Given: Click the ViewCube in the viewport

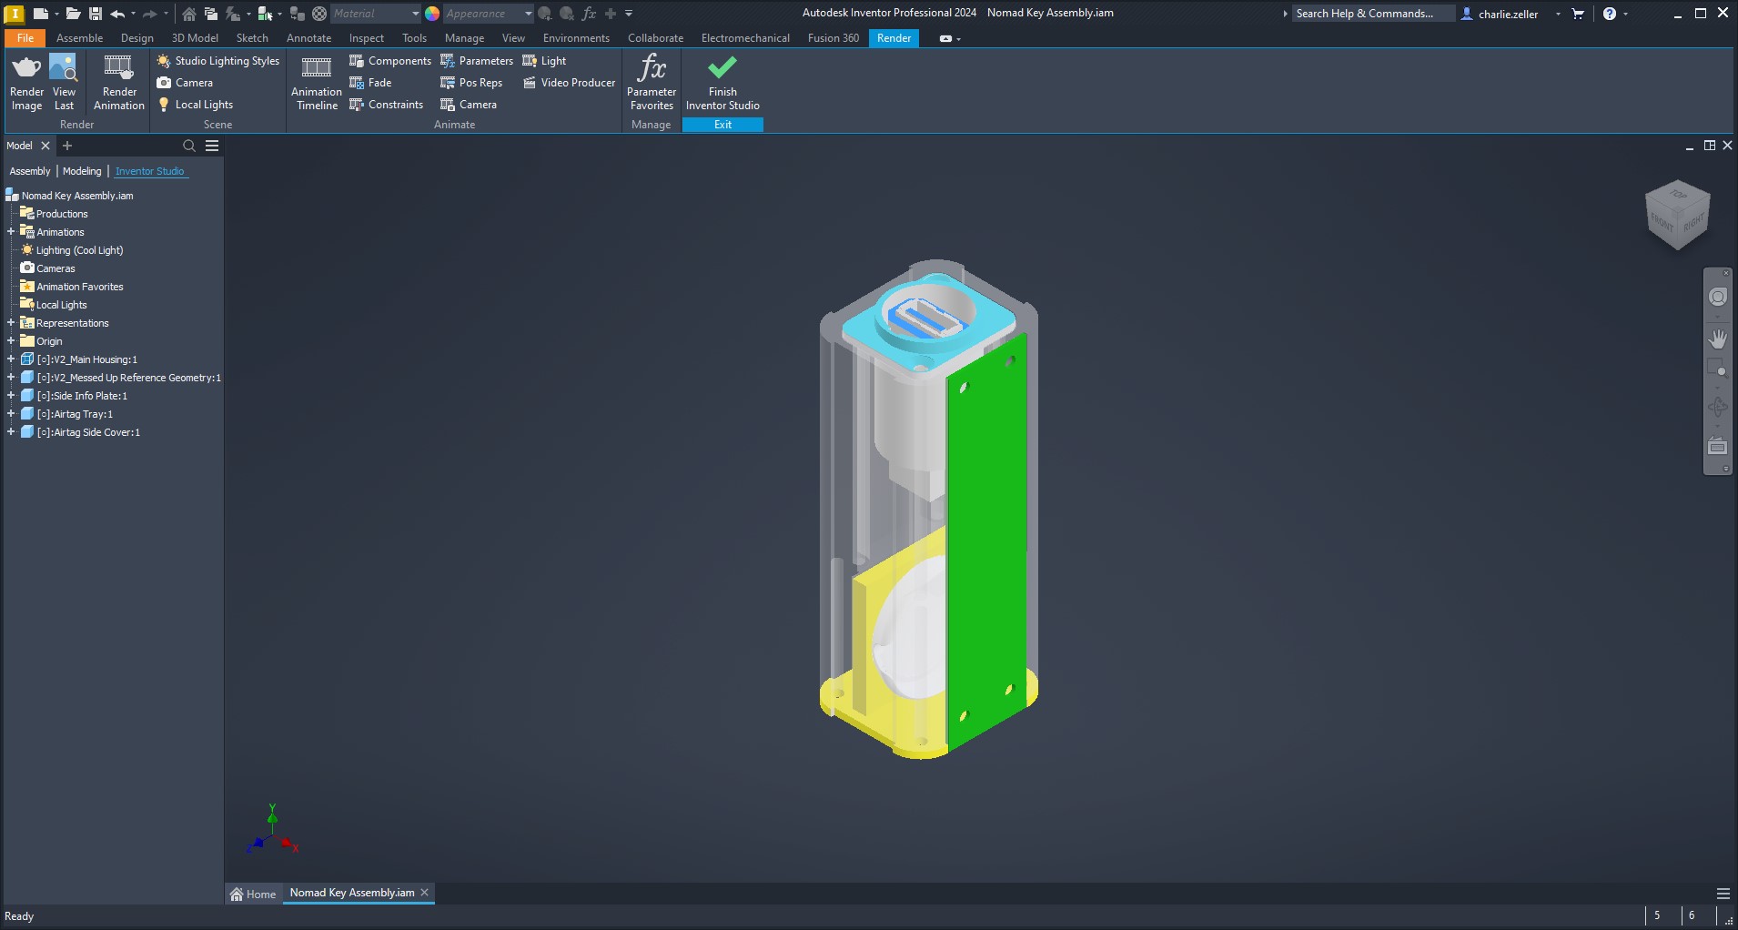Looking at the screenshot, I should pos(1678,214).
